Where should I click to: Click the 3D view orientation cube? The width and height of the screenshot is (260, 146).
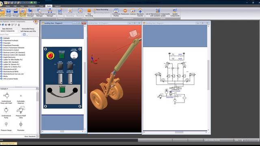click(134, 34)
